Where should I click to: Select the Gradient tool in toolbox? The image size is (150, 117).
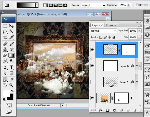click(x=11, y=55)
